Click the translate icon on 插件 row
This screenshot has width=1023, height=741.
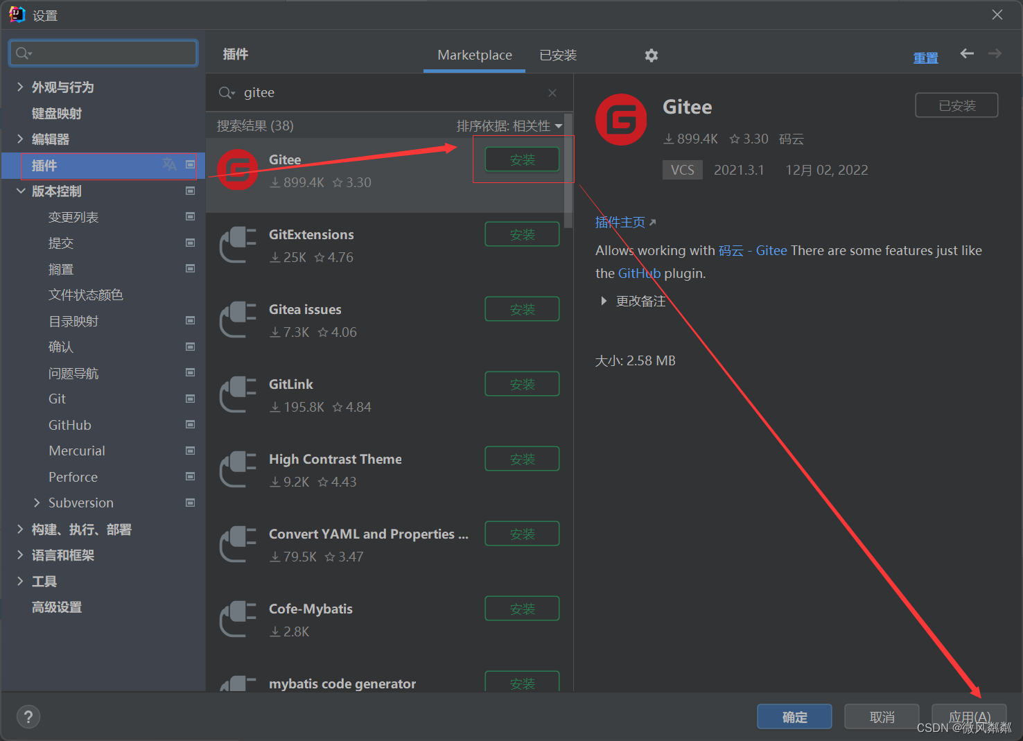coord(169,164)
